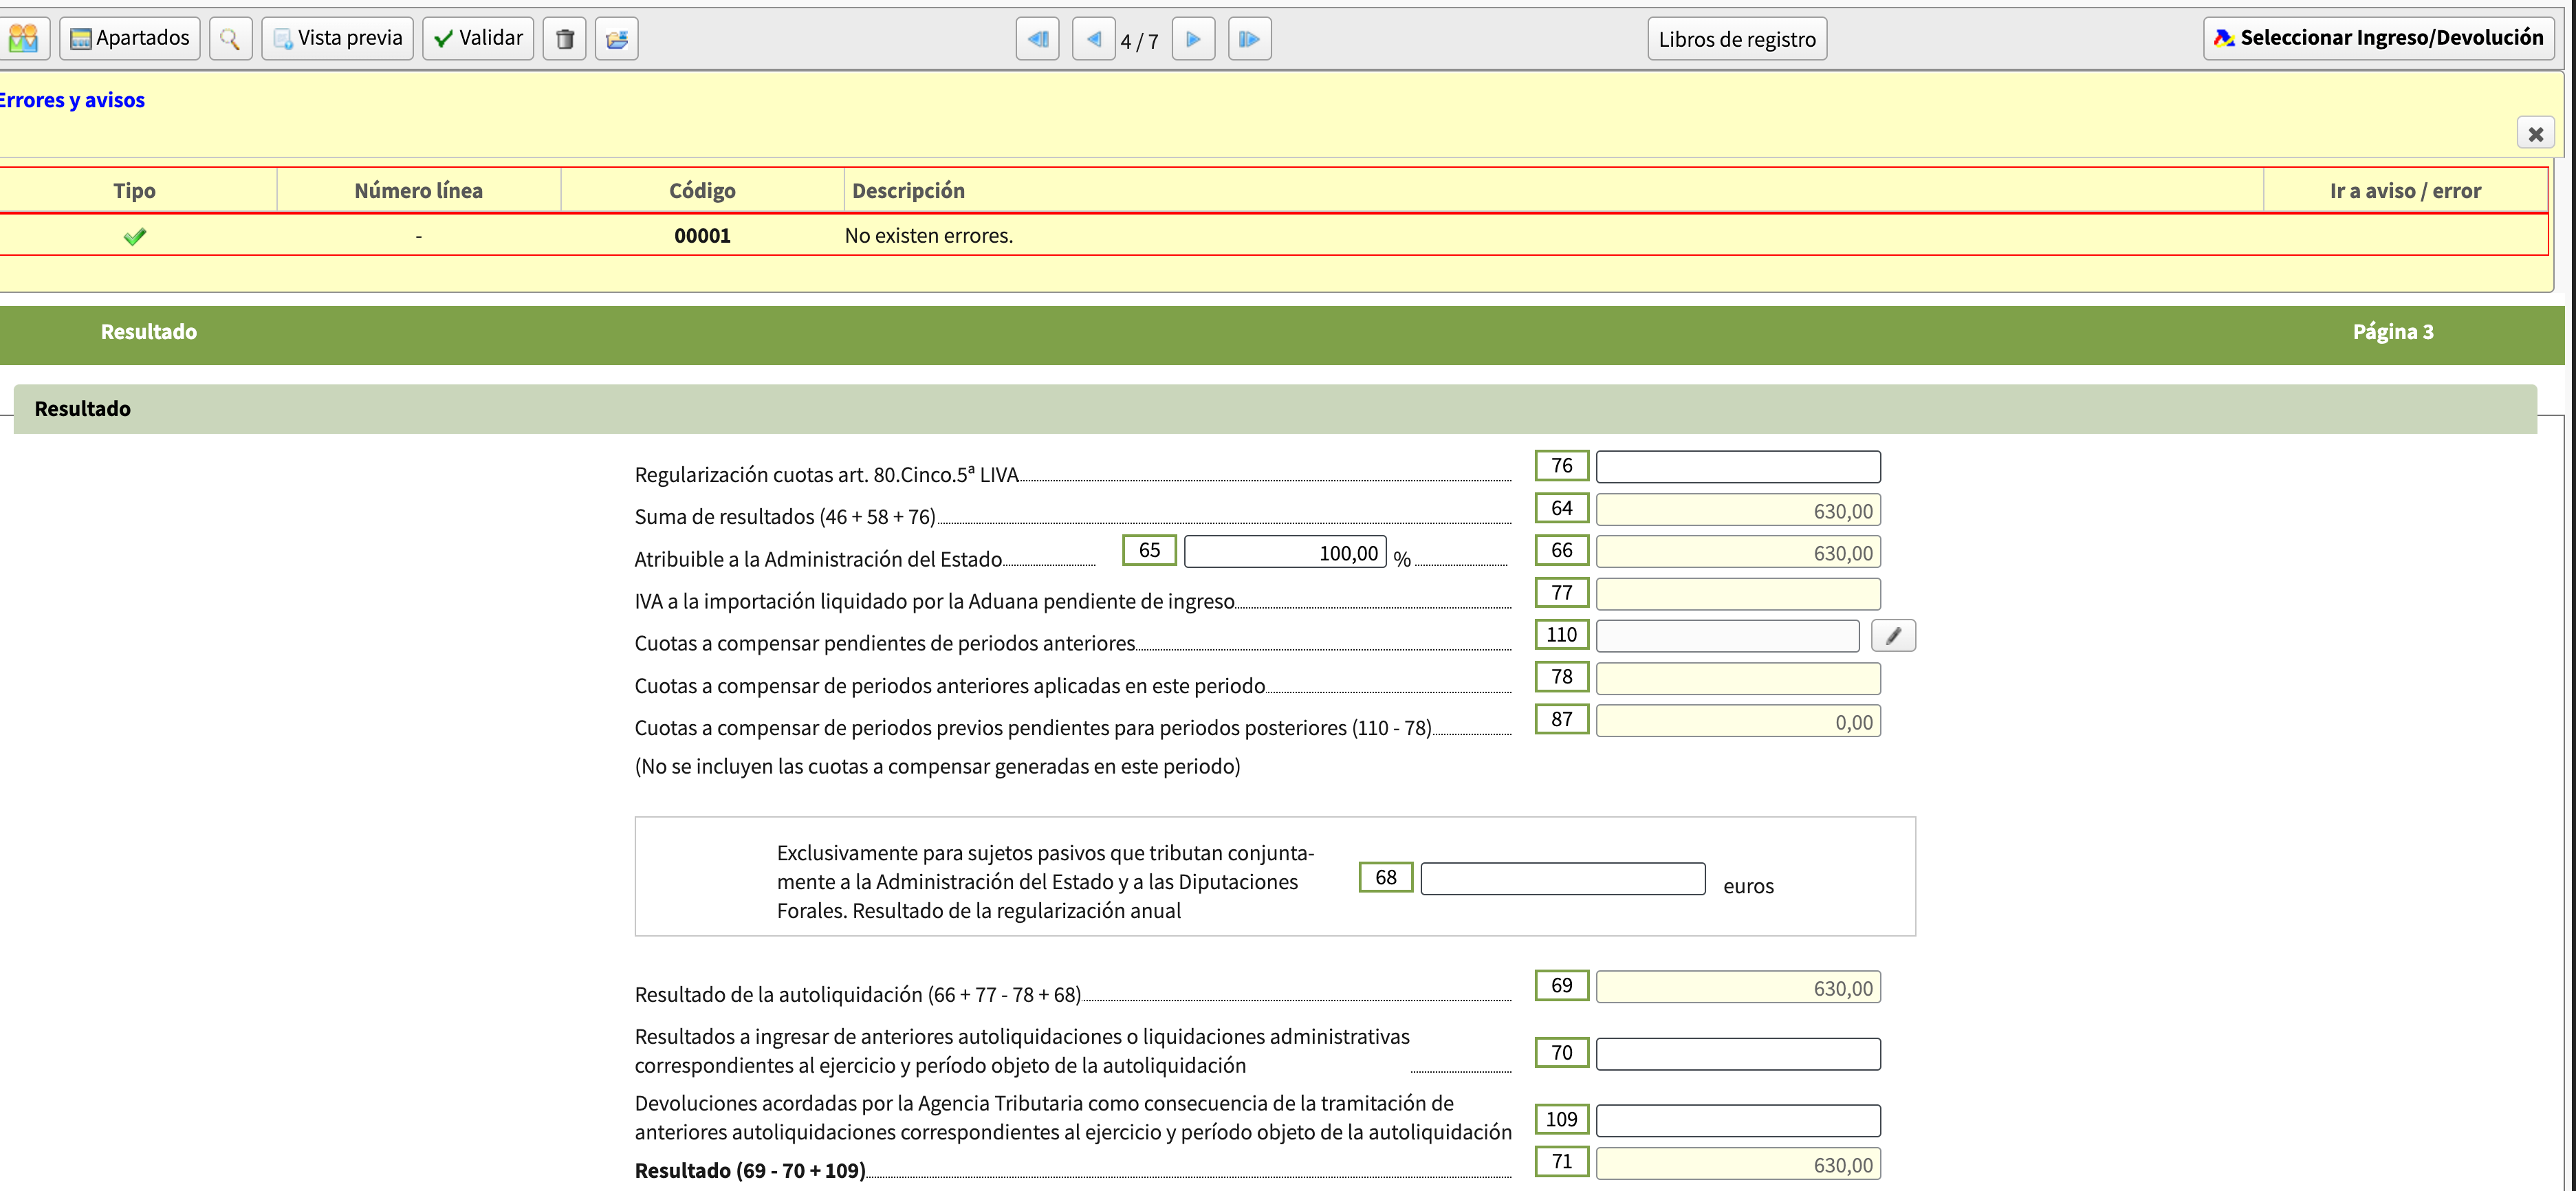Screen dimensions: 2576x1191
Task: Click the open folder import icon
Action: pyautogui.click(x=616, y=38)
